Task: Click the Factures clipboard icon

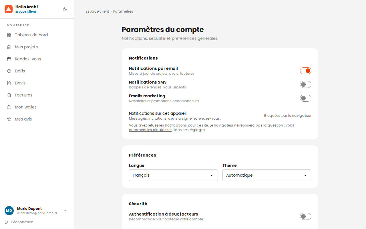Action: pyautogui.click(x=9, y=95)
